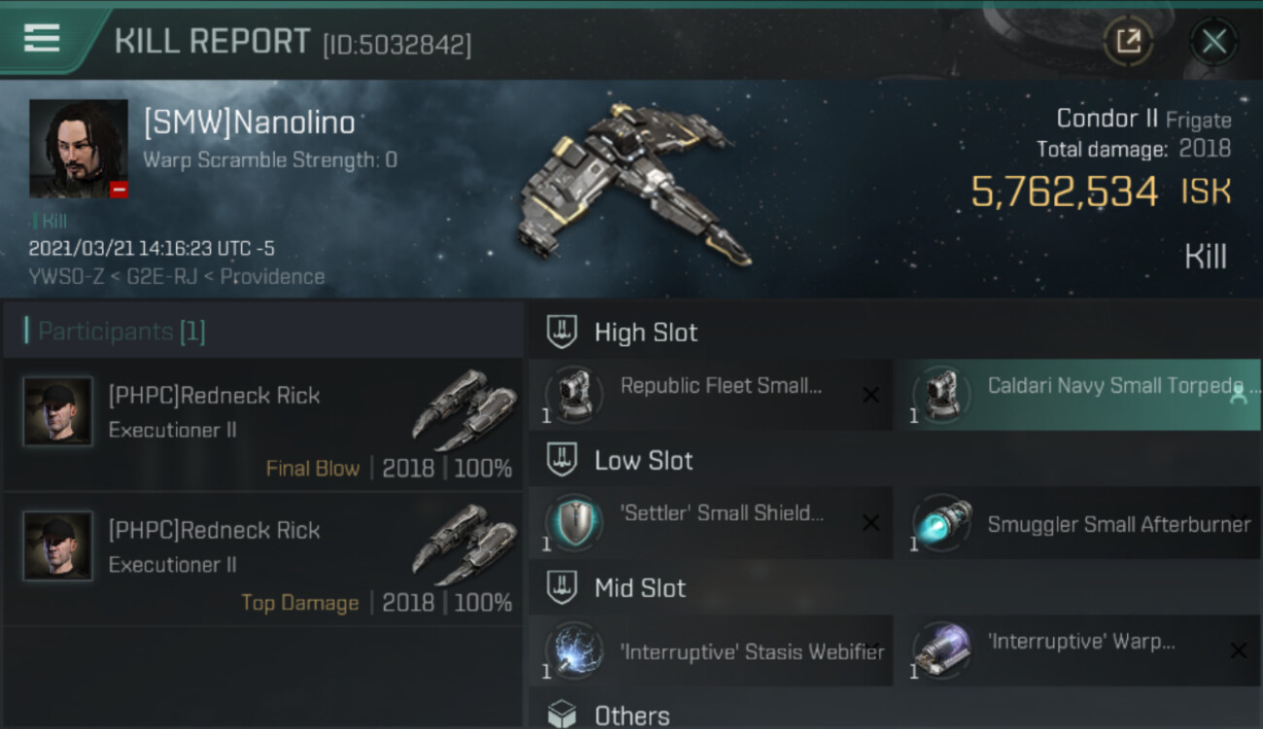Click the 'Settler' Small Shield module icon
This screenshot has width=1263, height=729.
(x=573, y=523)
